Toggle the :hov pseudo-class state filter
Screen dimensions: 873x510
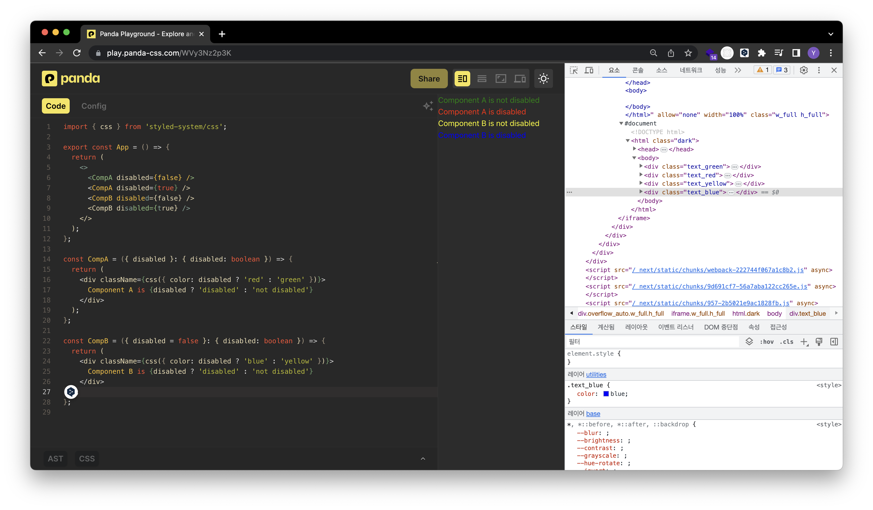768,342
